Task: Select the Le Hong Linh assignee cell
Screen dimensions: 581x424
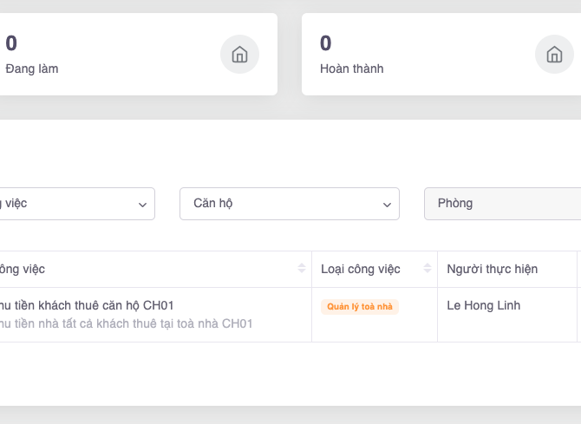Action: coord(483,306)
